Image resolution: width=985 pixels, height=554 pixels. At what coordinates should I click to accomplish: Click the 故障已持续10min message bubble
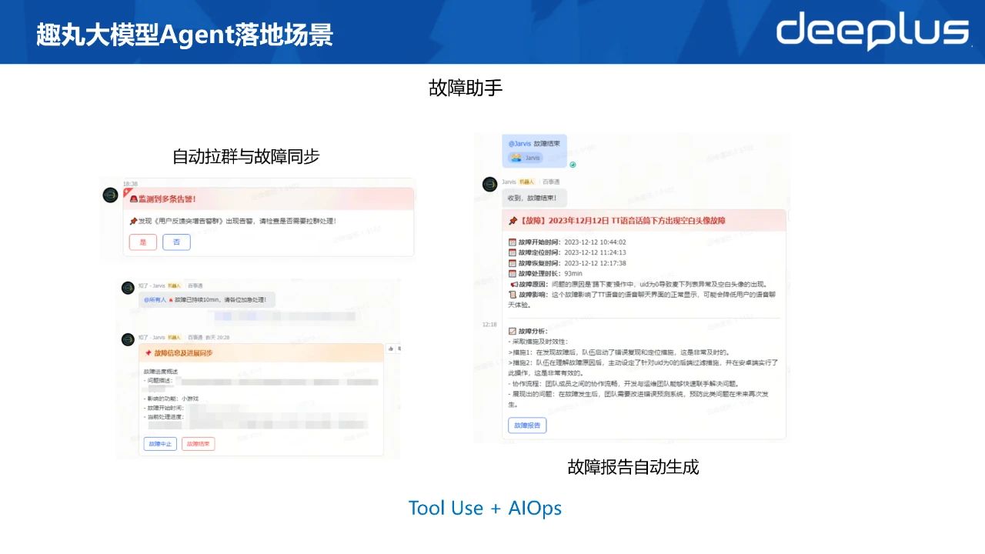207,299
